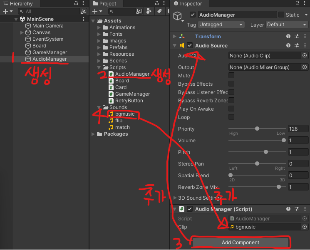Lock the Hierarchy panel
Image resolution: width=310 pixels, height=250 pixels.
[x=76, y=3]
